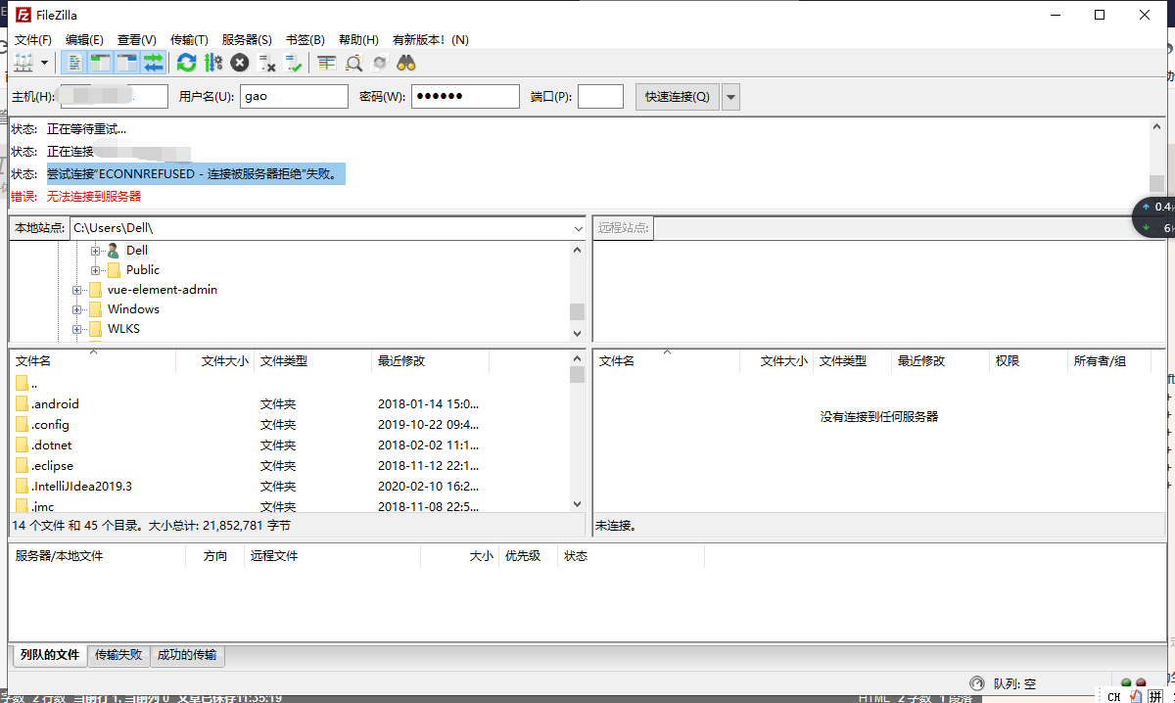This screenshot has width=1175, height=703.
Task: Toggle message log display
Action: (74, 63)
